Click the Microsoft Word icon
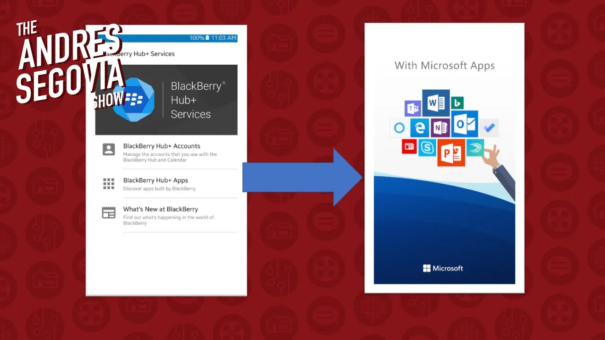Image resolution: width=605 pixels, height=340 pixels. tap(436, 103)
